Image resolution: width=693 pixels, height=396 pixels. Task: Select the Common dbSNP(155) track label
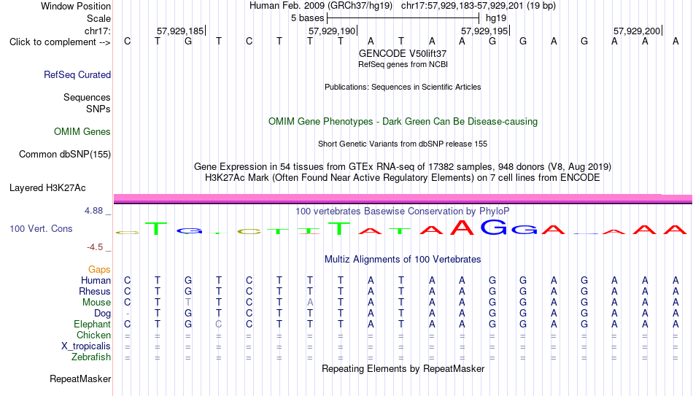(x=65, y=155)
